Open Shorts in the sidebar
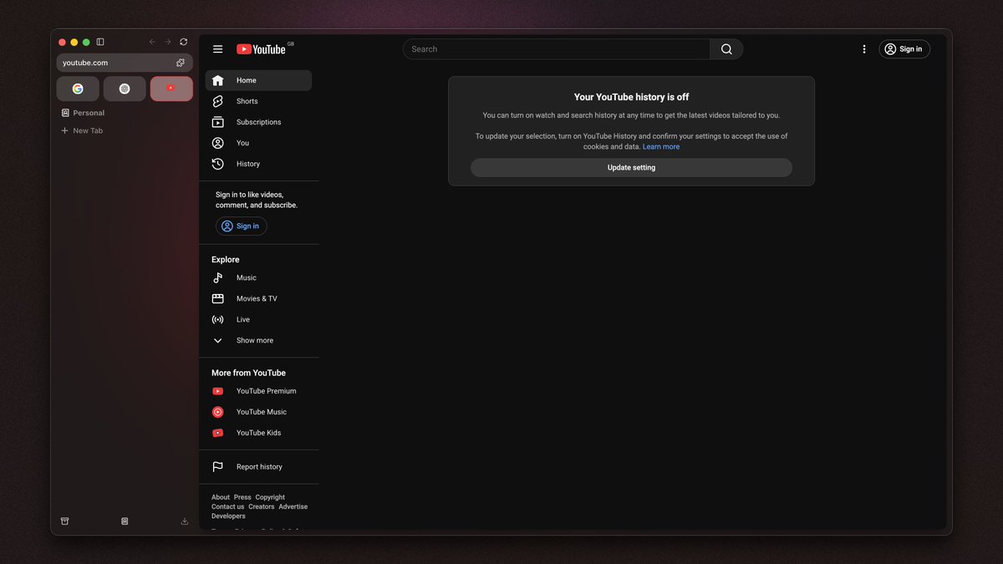 [x=258, y=101]
